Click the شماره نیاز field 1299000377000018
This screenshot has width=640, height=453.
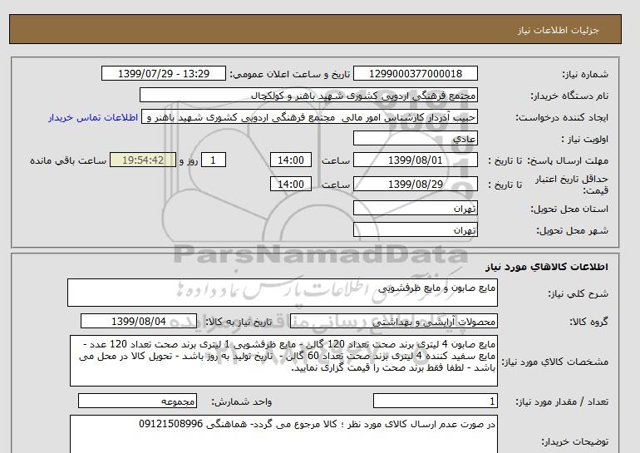pos(415,73)
